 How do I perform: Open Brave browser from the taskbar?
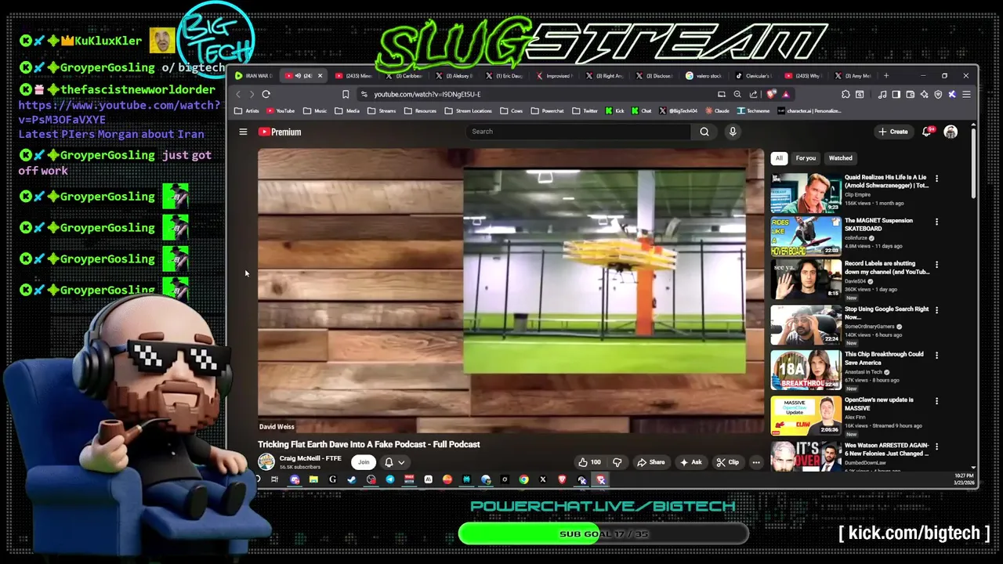point(562,479)
